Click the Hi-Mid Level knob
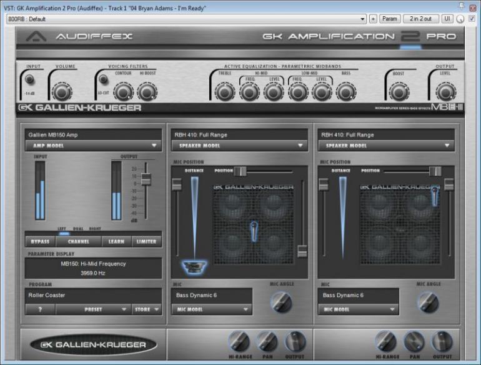The width and height of the screenshot is (481, 365). tap(274, 92)
